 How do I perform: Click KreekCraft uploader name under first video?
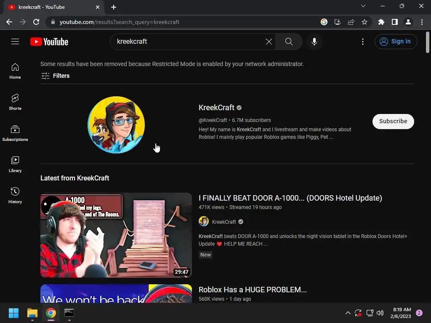click(x=224, y=222)
